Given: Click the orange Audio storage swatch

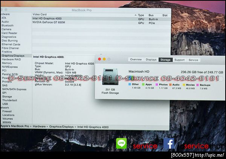Looking at the screenshot, I should (170, 85).
